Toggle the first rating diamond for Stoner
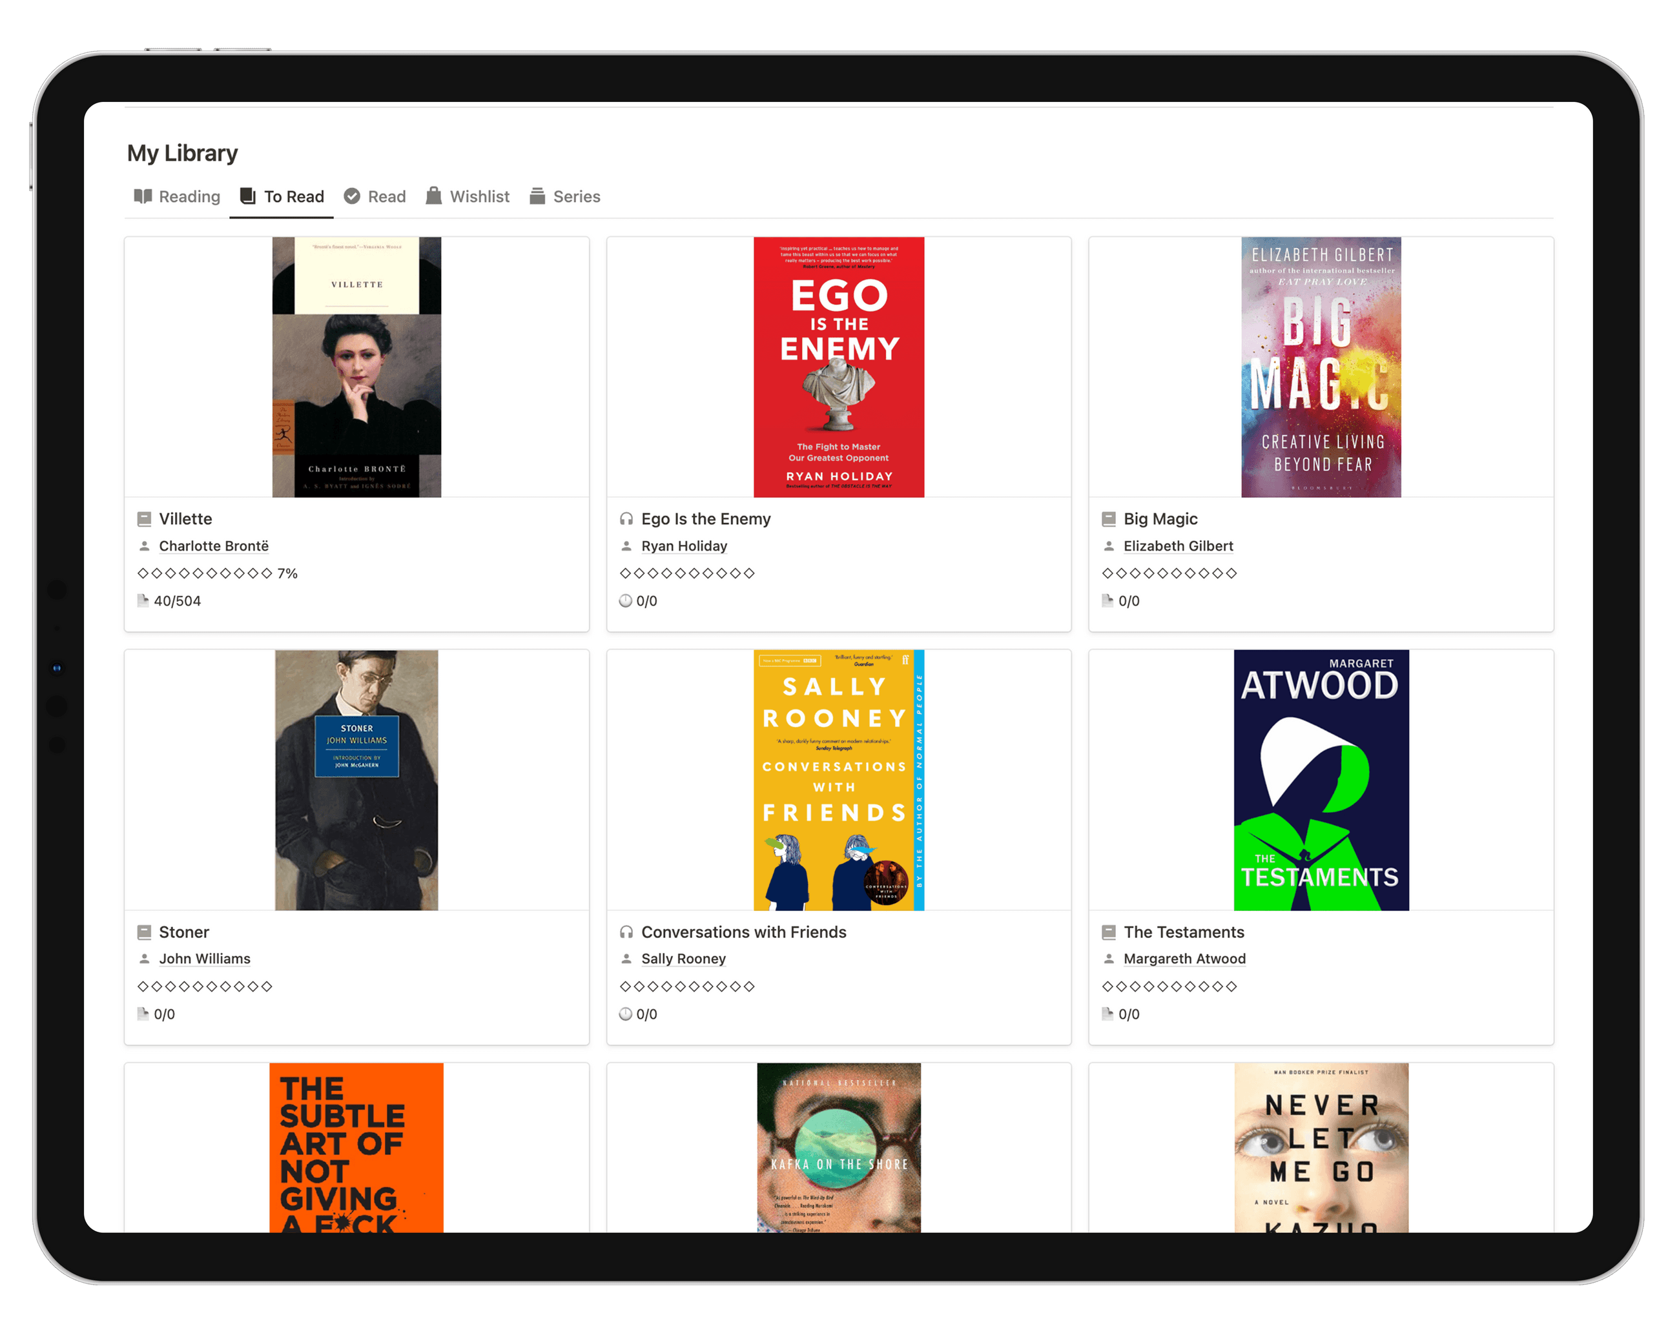The image size is (1679, 1337). click(x=144, y=986)
